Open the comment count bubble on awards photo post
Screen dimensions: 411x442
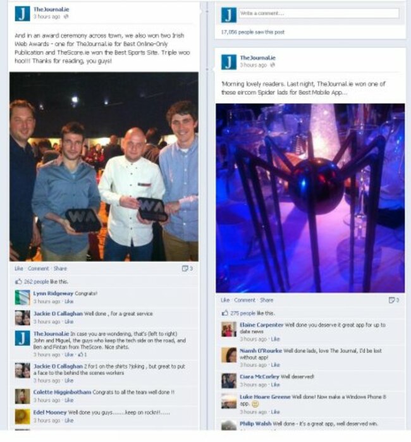coord(187,268)
